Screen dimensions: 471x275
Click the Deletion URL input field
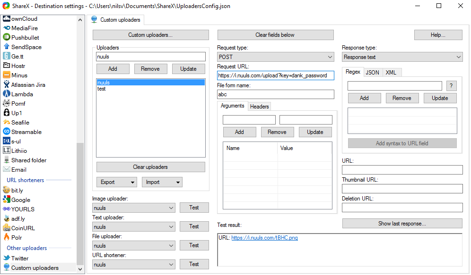click(x=402, y=208)
